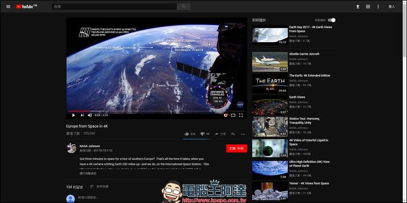This screenshot has width=407, height=203.
Task: Dislike the video with thumbs down
Action: coord(205,134)
